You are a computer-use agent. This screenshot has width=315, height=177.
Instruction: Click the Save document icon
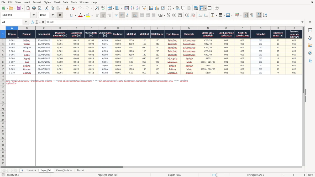point(19,8)
